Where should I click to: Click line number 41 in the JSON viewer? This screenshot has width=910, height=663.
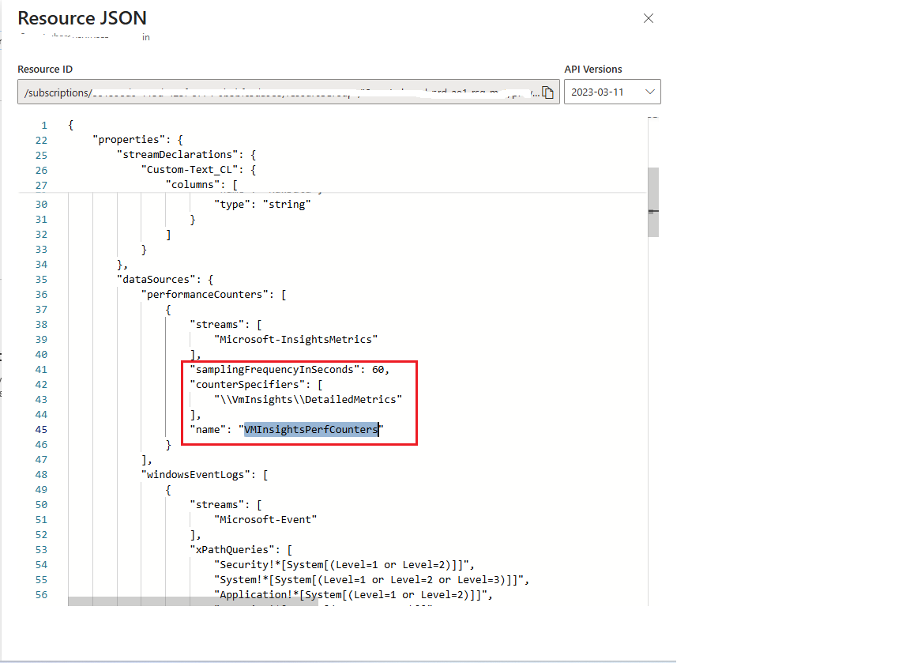point(41,369)
